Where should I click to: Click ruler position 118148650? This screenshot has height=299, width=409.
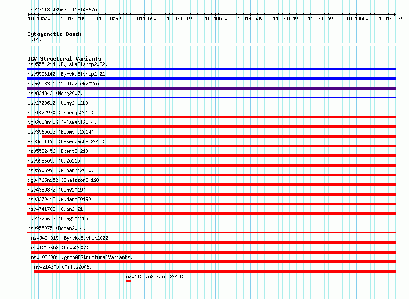point(320,18)
